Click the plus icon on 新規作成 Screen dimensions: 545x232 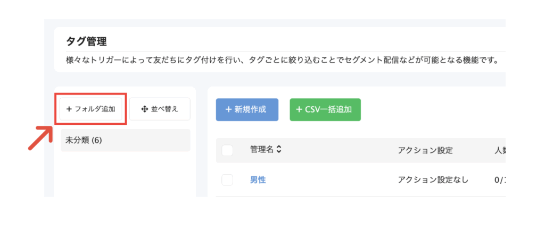[x=228, y=109]
